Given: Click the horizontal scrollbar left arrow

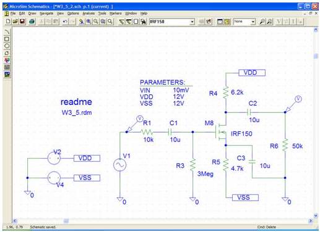Looking at the screenshot, I should point(15,221).
